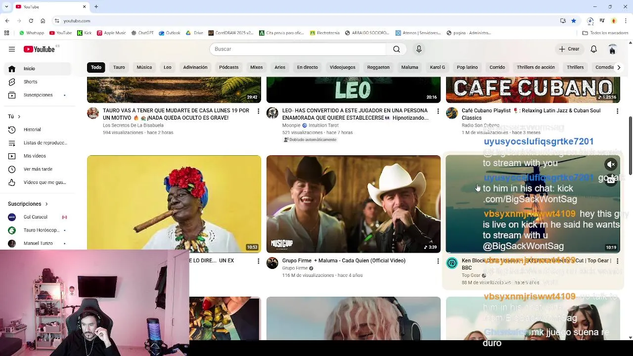Image resolution: width=633 pixels, height=356 pixels.
Task: Open Grupo Firme channel avatar
Action: pyautogui.click(x=272, y=263)
